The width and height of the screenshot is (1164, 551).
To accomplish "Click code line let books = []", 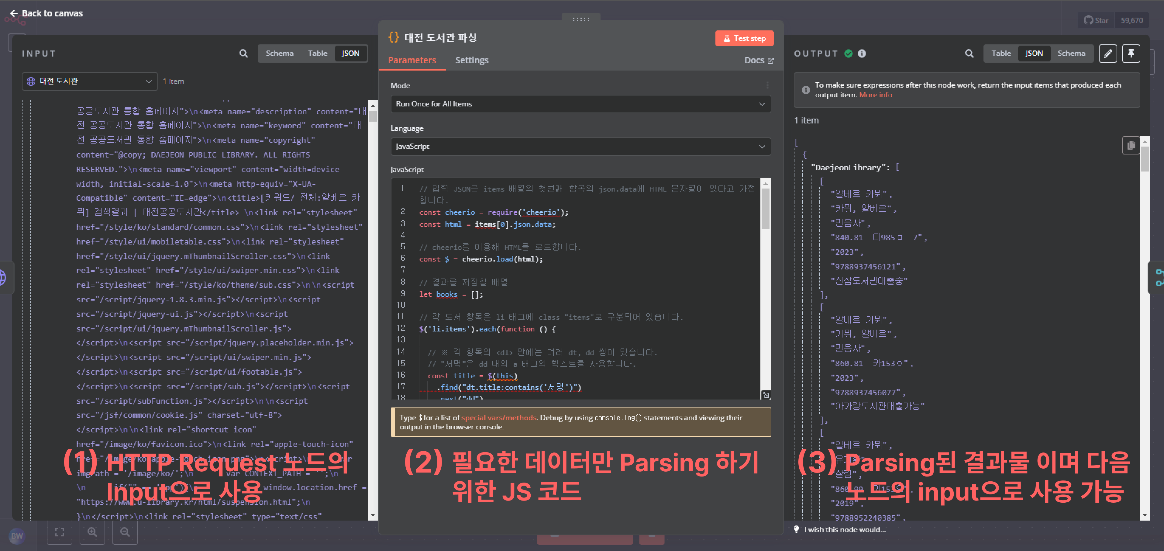I will 451,294.
